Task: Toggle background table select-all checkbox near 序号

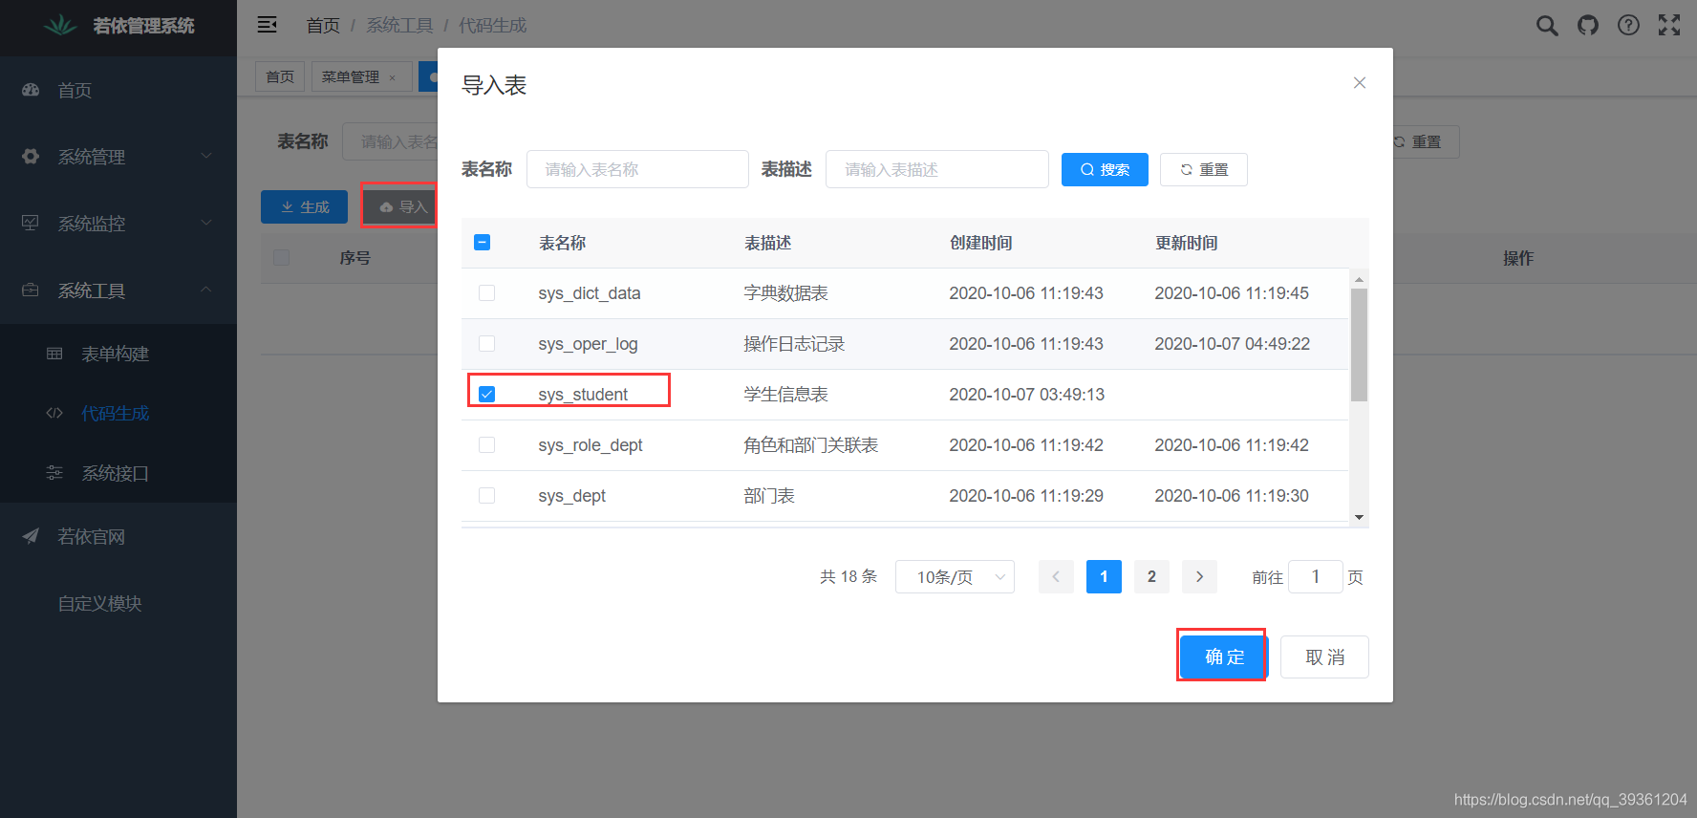Action: (x=281, y=257)
